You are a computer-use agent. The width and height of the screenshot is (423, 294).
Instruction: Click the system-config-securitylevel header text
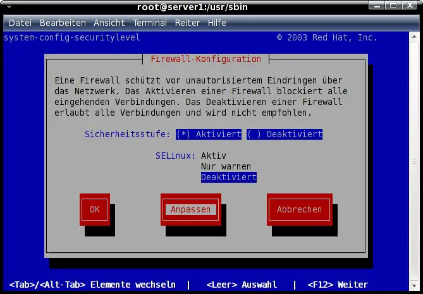tap(72, 37)
